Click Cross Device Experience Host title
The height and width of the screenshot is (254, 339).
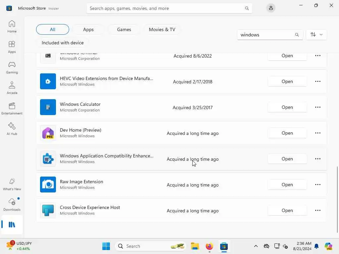coord(90,207)
